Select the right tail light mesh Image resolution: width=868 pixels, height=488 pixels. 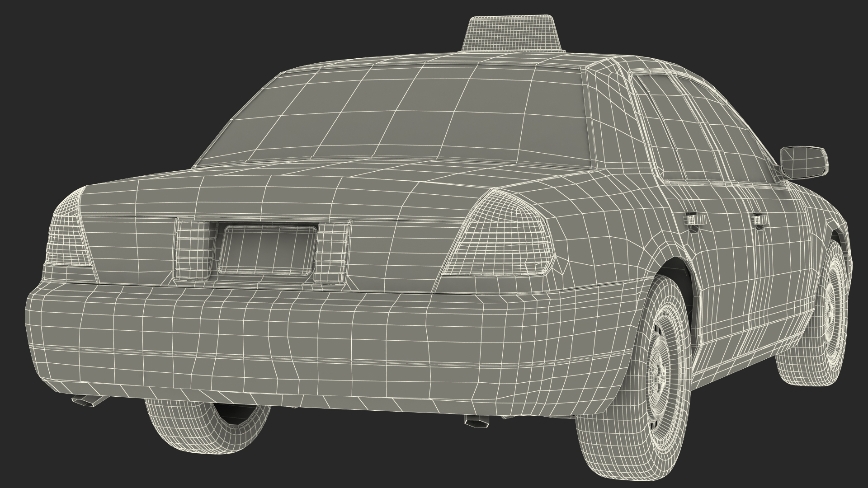(504, 241)
